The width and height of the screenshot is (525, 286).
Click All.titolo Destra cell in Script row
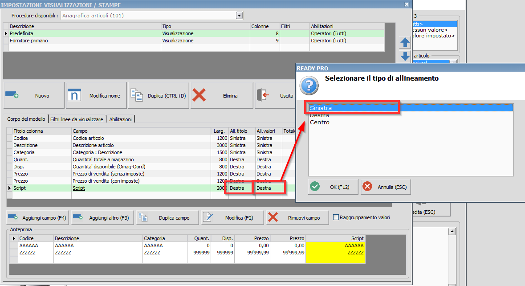coord(242,188)
